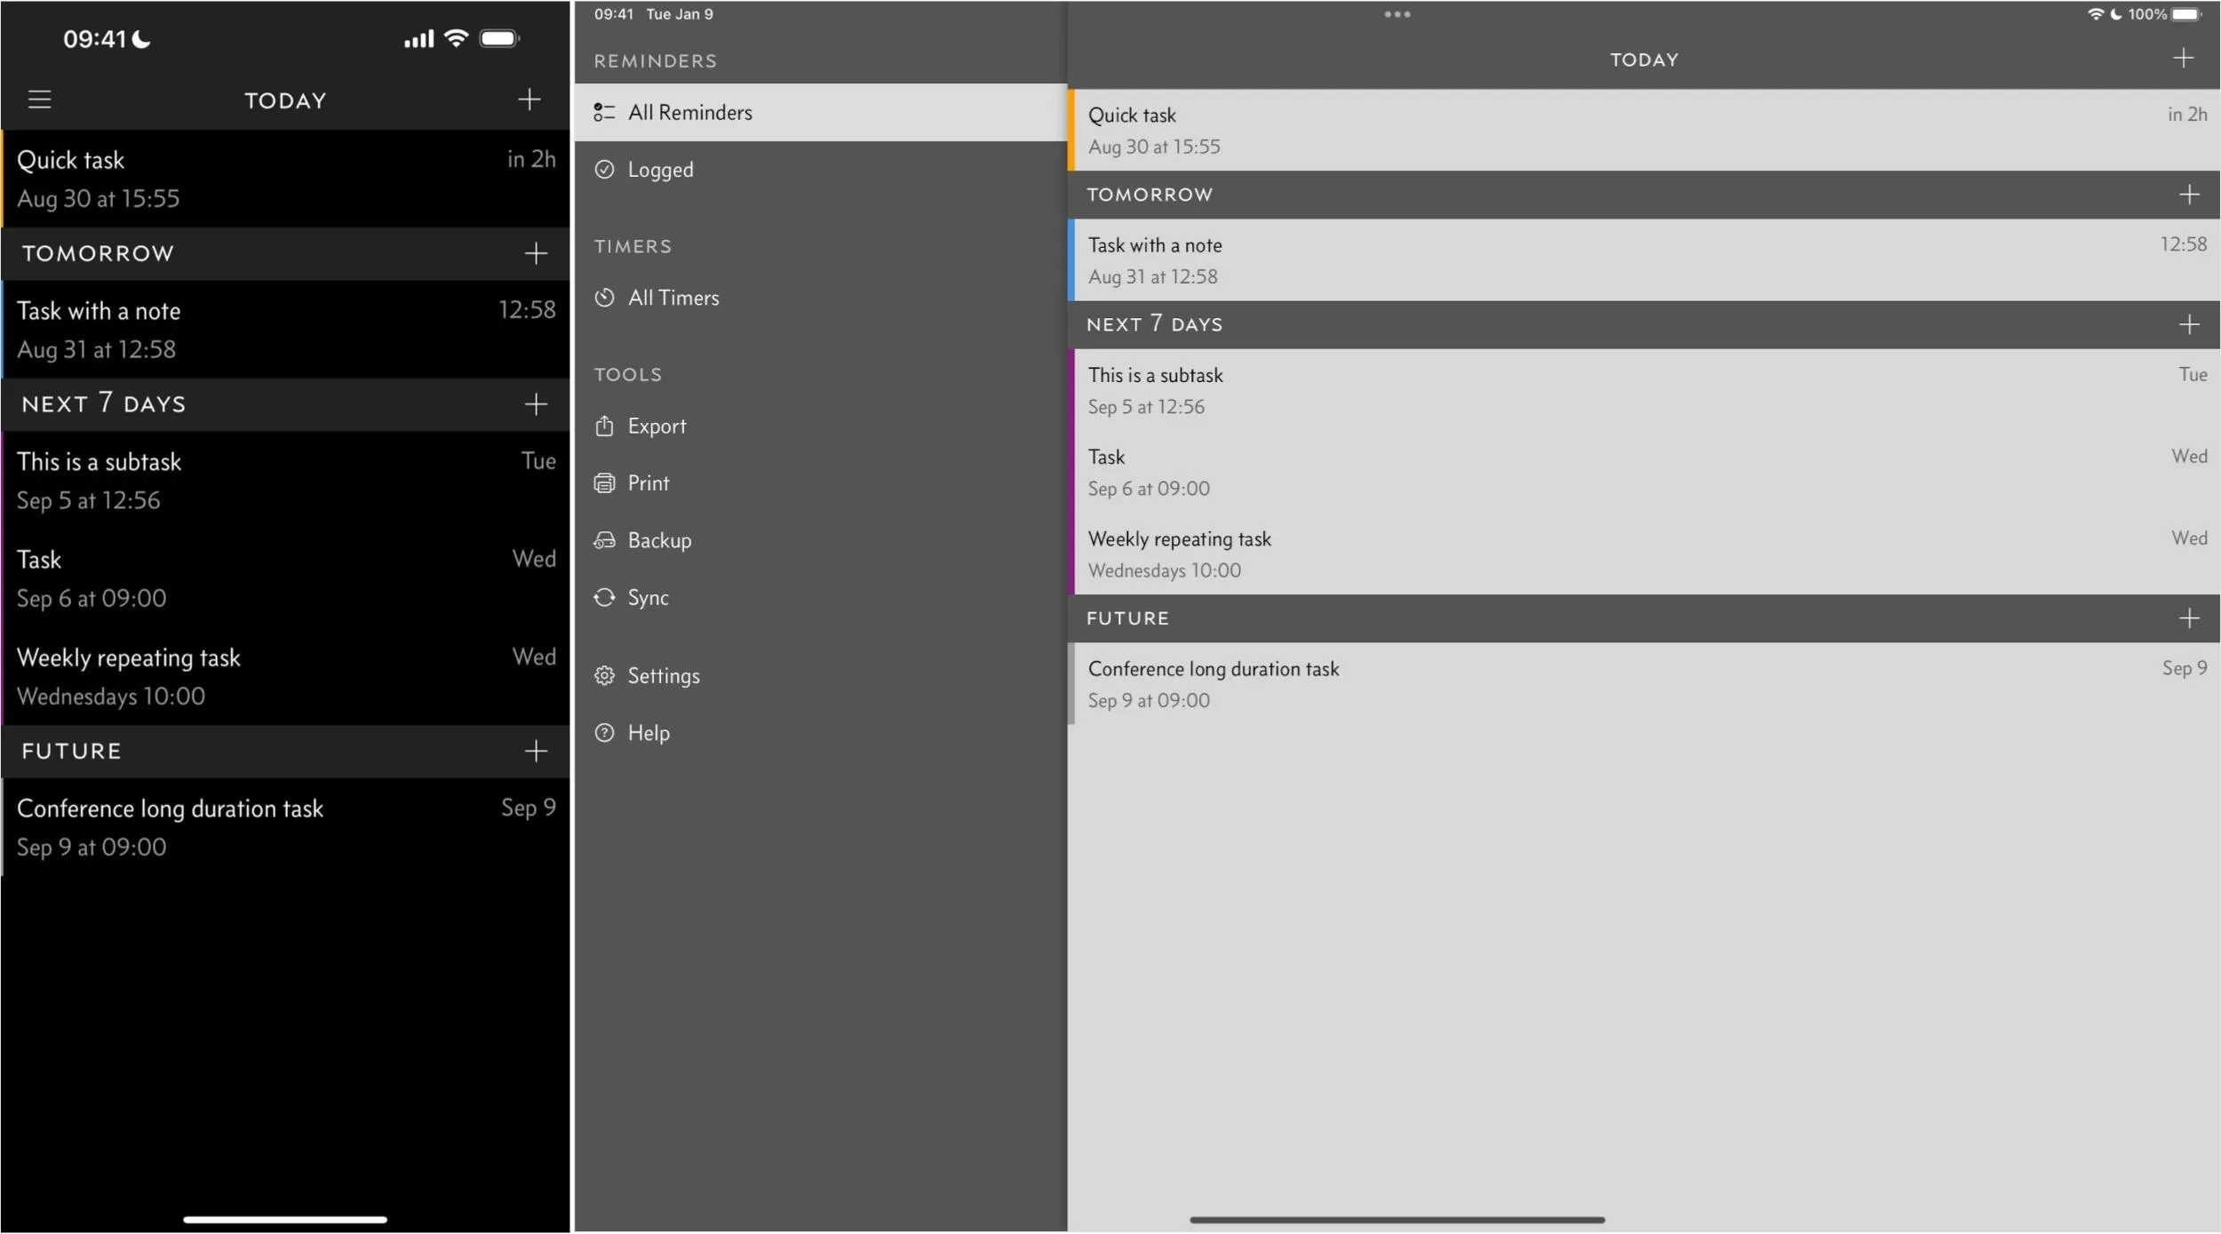Choose Export under Tools
The image size is (2221, 1234).
[x=821, y=426]
